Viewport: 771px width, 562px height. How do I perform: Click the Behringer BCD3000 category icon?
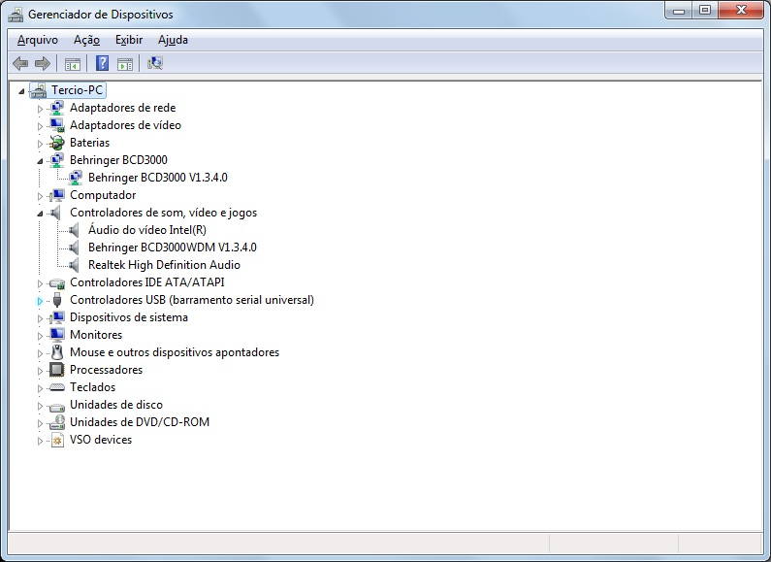point(57,160)
